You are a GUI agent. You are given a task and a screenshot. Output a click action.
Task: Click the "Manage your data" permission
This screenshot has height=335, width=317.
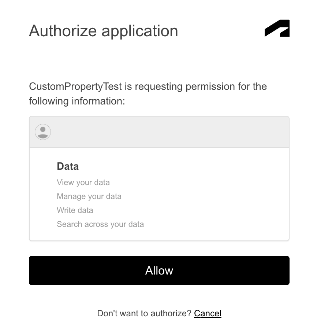click(89, 196)
